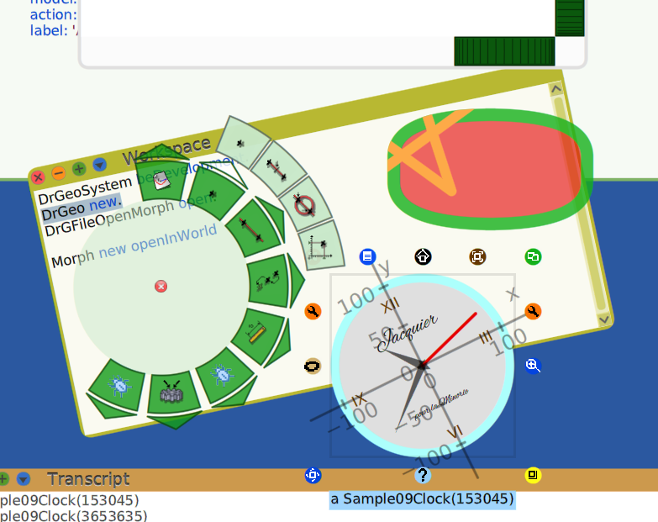This screenshot has width=658, height=522.
Task: Click the clock's 'Jacquier' script text
Action: click(407, 334)
